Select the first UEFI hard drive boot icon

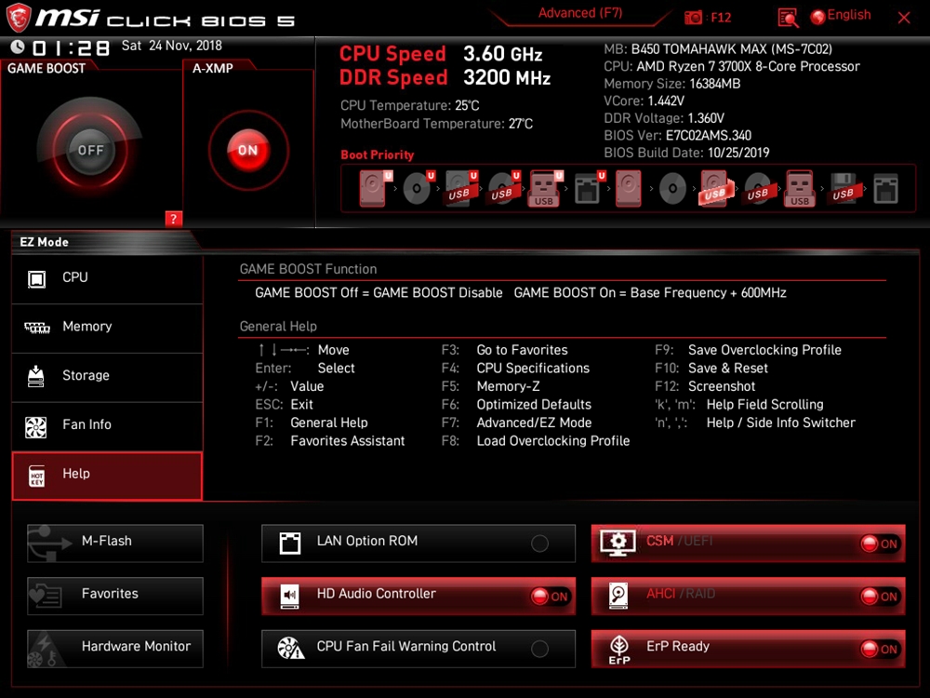coord(376,188)
